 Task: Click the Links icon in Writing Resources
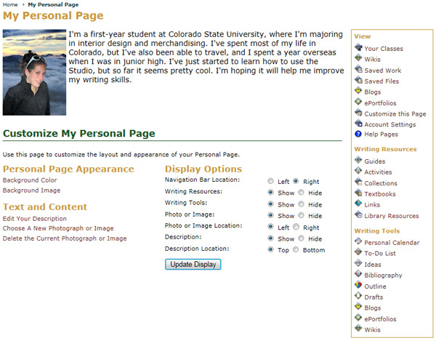[x=358, y=204]
